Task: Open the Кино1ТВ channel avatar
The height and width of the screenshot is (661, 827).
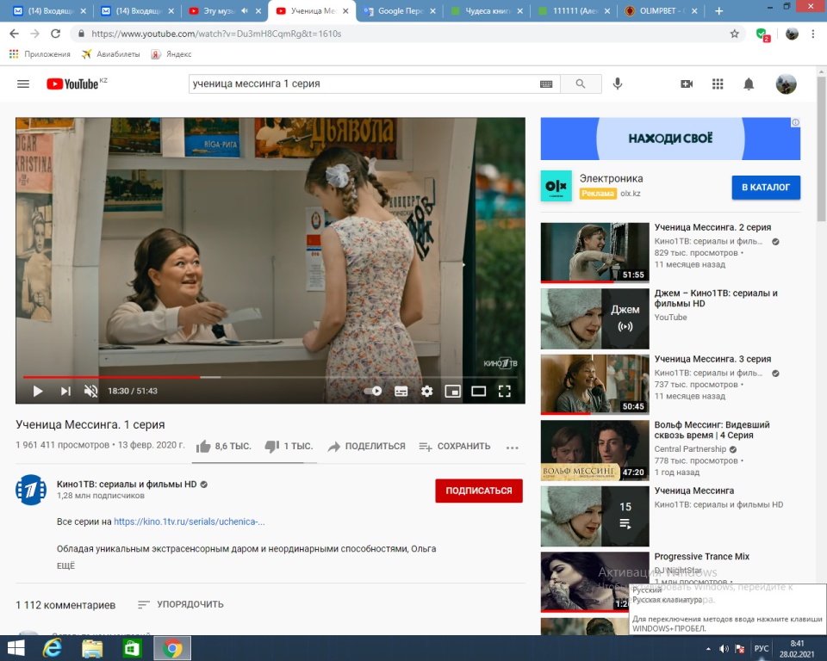Action: (31, 490)
